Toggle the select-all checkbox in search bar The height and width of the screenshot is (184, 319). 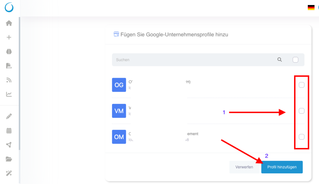click(x=295, y=60)
